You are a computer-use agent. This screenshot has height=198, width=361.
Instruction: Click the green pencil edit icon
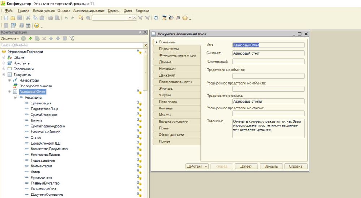(30, 39)
